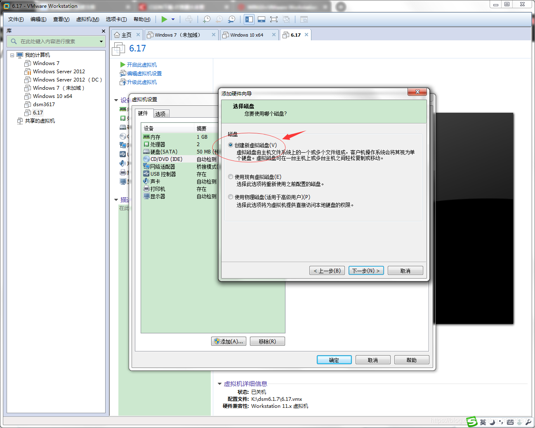Collapse the 设备 section triangle

coord(116,100)
